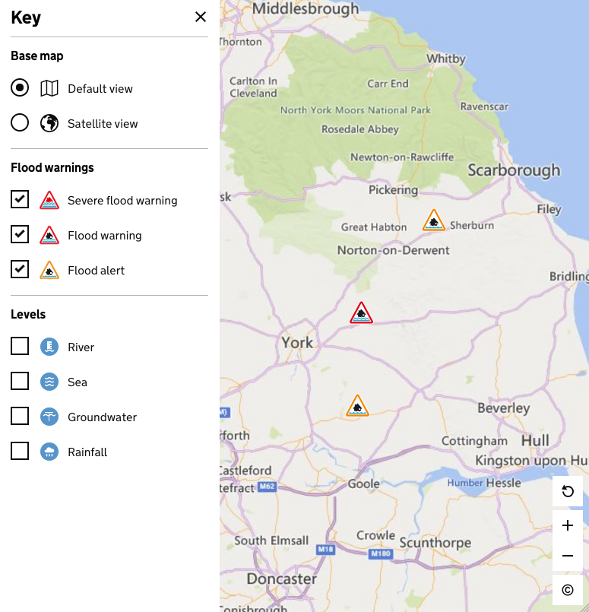Image resolution: width=589 pixels, height=612 pixels.
Task: Show Rainfall levels on the map
Action: point(20,452)
